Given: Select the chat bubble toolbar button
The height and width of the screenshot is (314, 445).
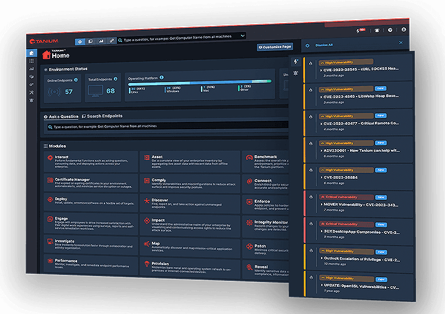Looking at the screenshot, I should tap(91, 41).
